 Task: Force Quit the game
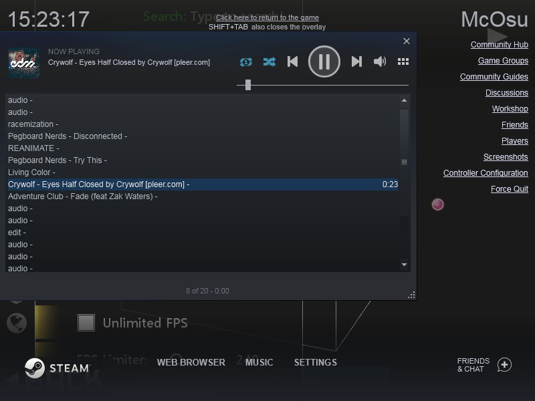[x=509, y=188]
